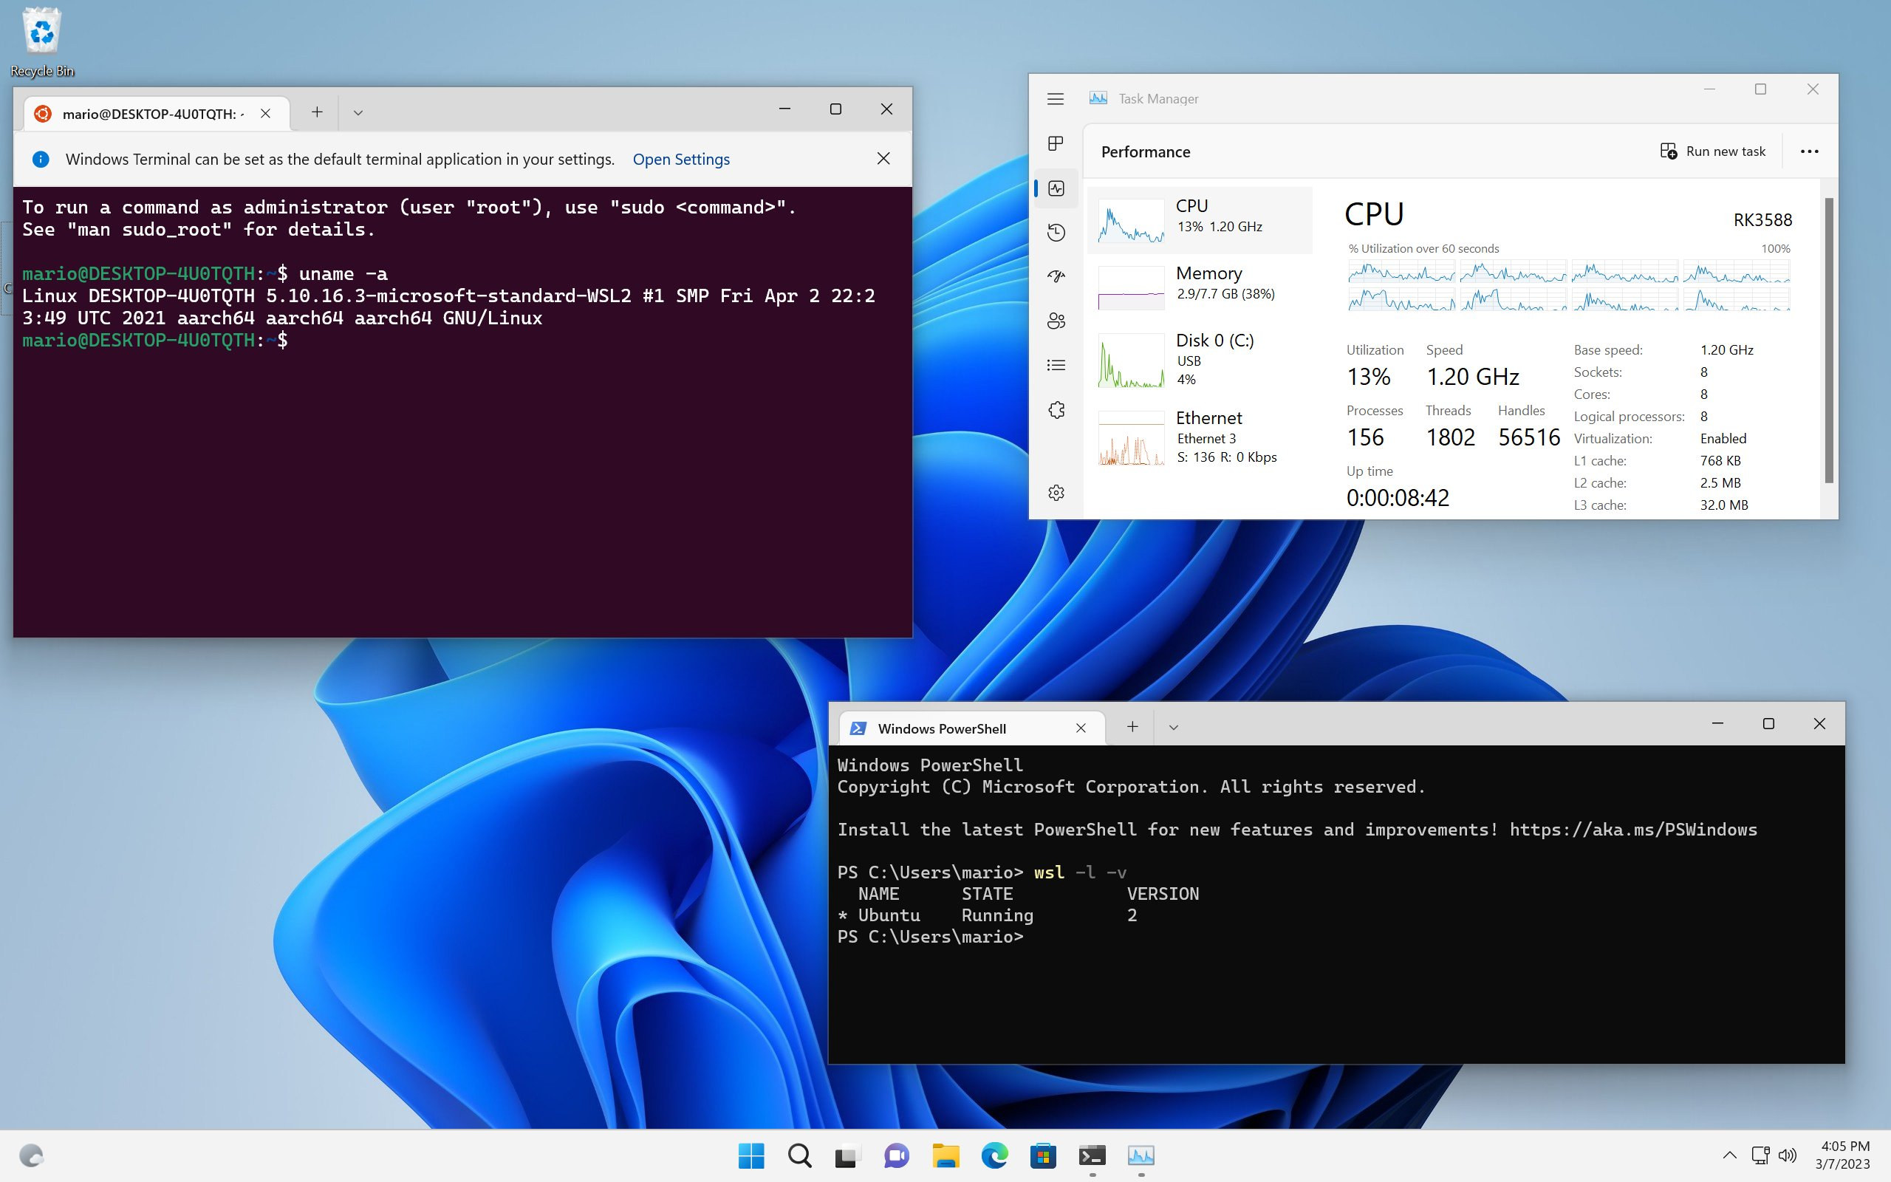Open App history page in Task Manager
Screen dimensions: 1891x1182
[1056, 232]
